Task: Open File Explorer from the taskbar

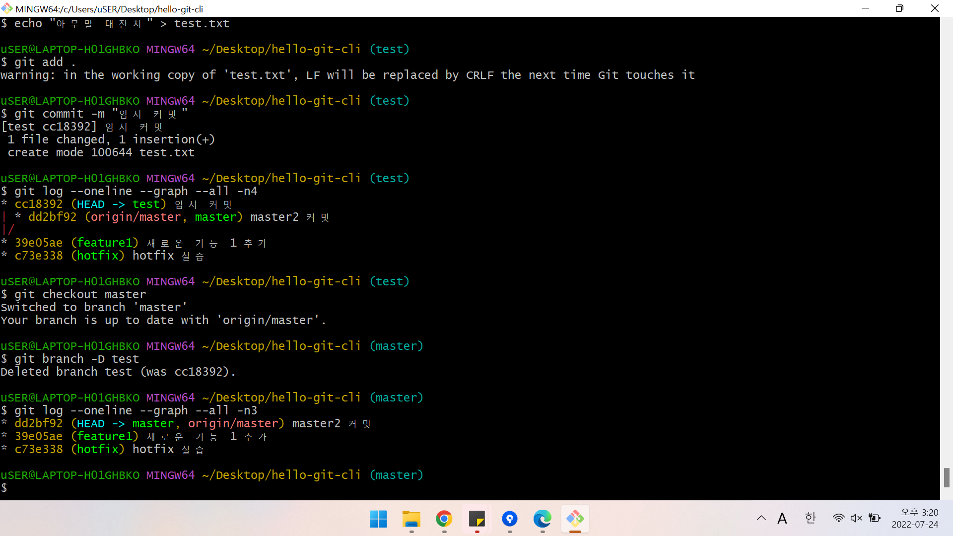Action: pyautogui.click(x=411, y=519)
